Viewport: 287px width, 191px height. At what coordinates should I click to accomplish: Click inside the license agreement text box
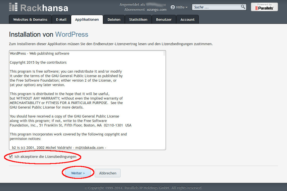87,100
